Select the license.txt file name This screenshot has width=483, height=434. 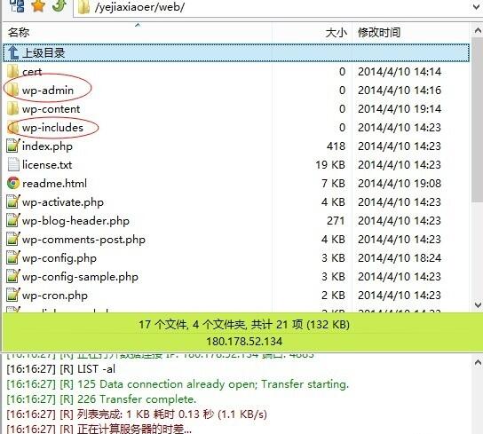pos(47,165)
